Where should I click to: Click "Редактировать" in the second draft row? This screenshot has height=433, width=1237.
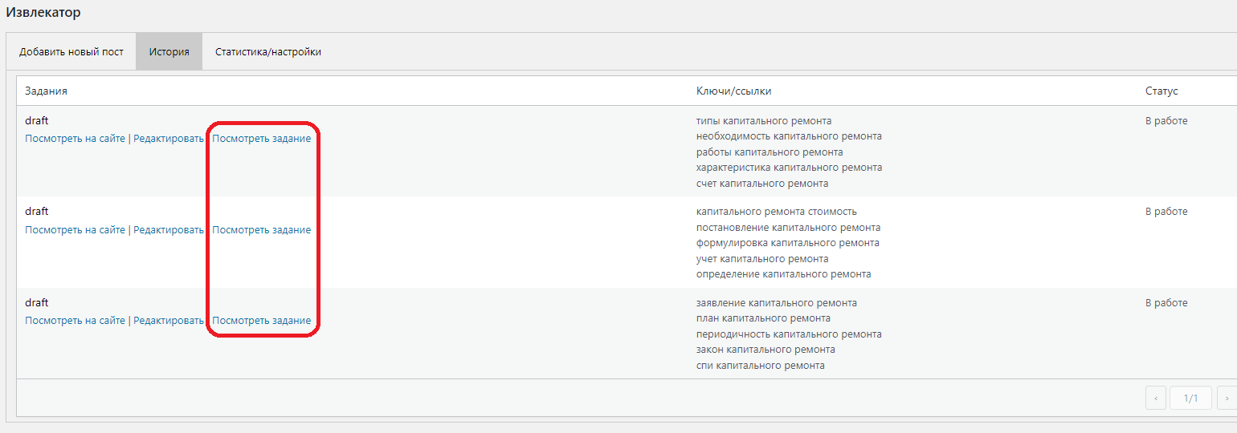point(169,230)
